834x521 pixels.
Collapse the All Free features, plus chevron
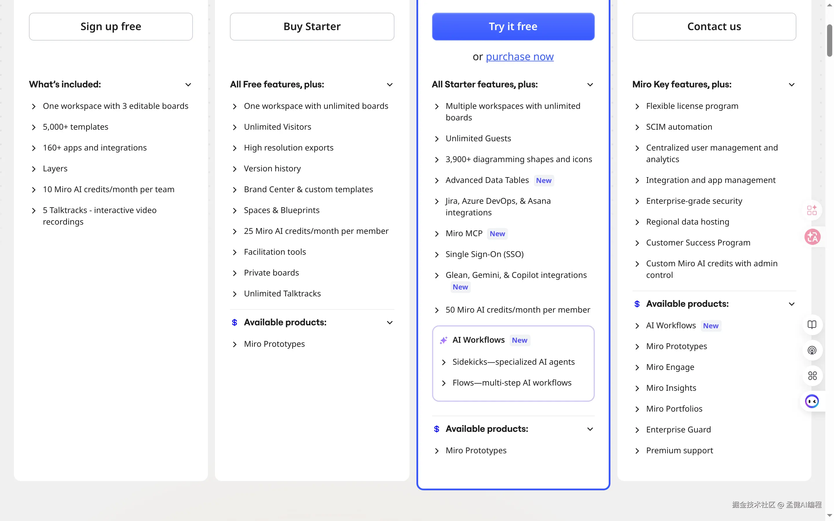click(x=390, y=85)
